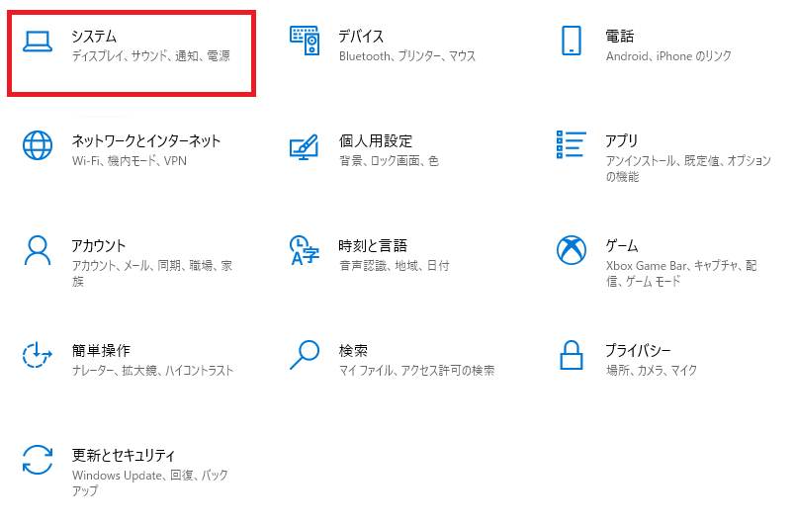
Task: Click the paintbrush icon for 個人用設定
Action: (x=305, y=146)
